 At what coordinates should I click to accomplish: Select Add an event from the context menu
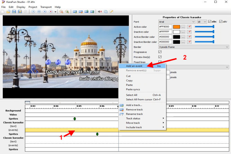pos(134,66)
